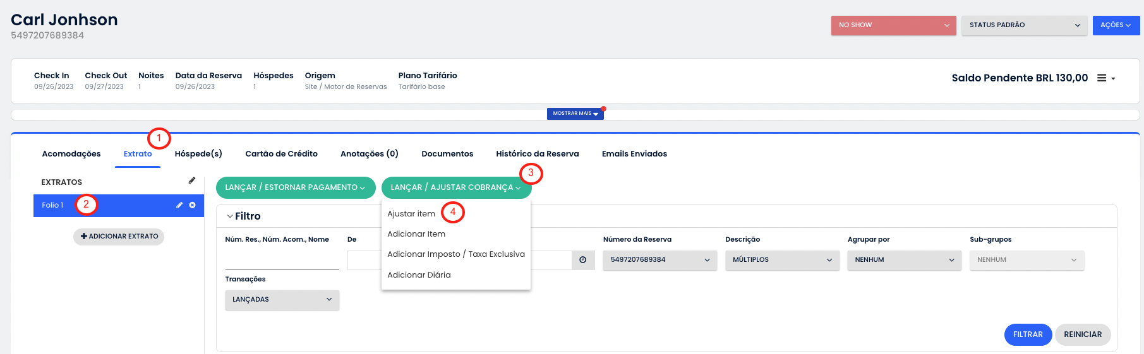
Task: Select Ajustar item from the menu
Action: (411, 214)
